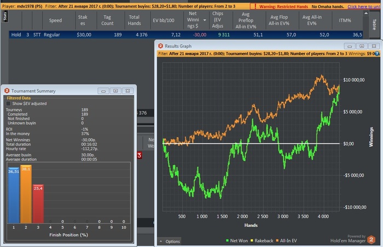Click the 7,12 EV bb/100 cell
The image size is (383, 247).
pyautogui.click(x=176, y=35)
